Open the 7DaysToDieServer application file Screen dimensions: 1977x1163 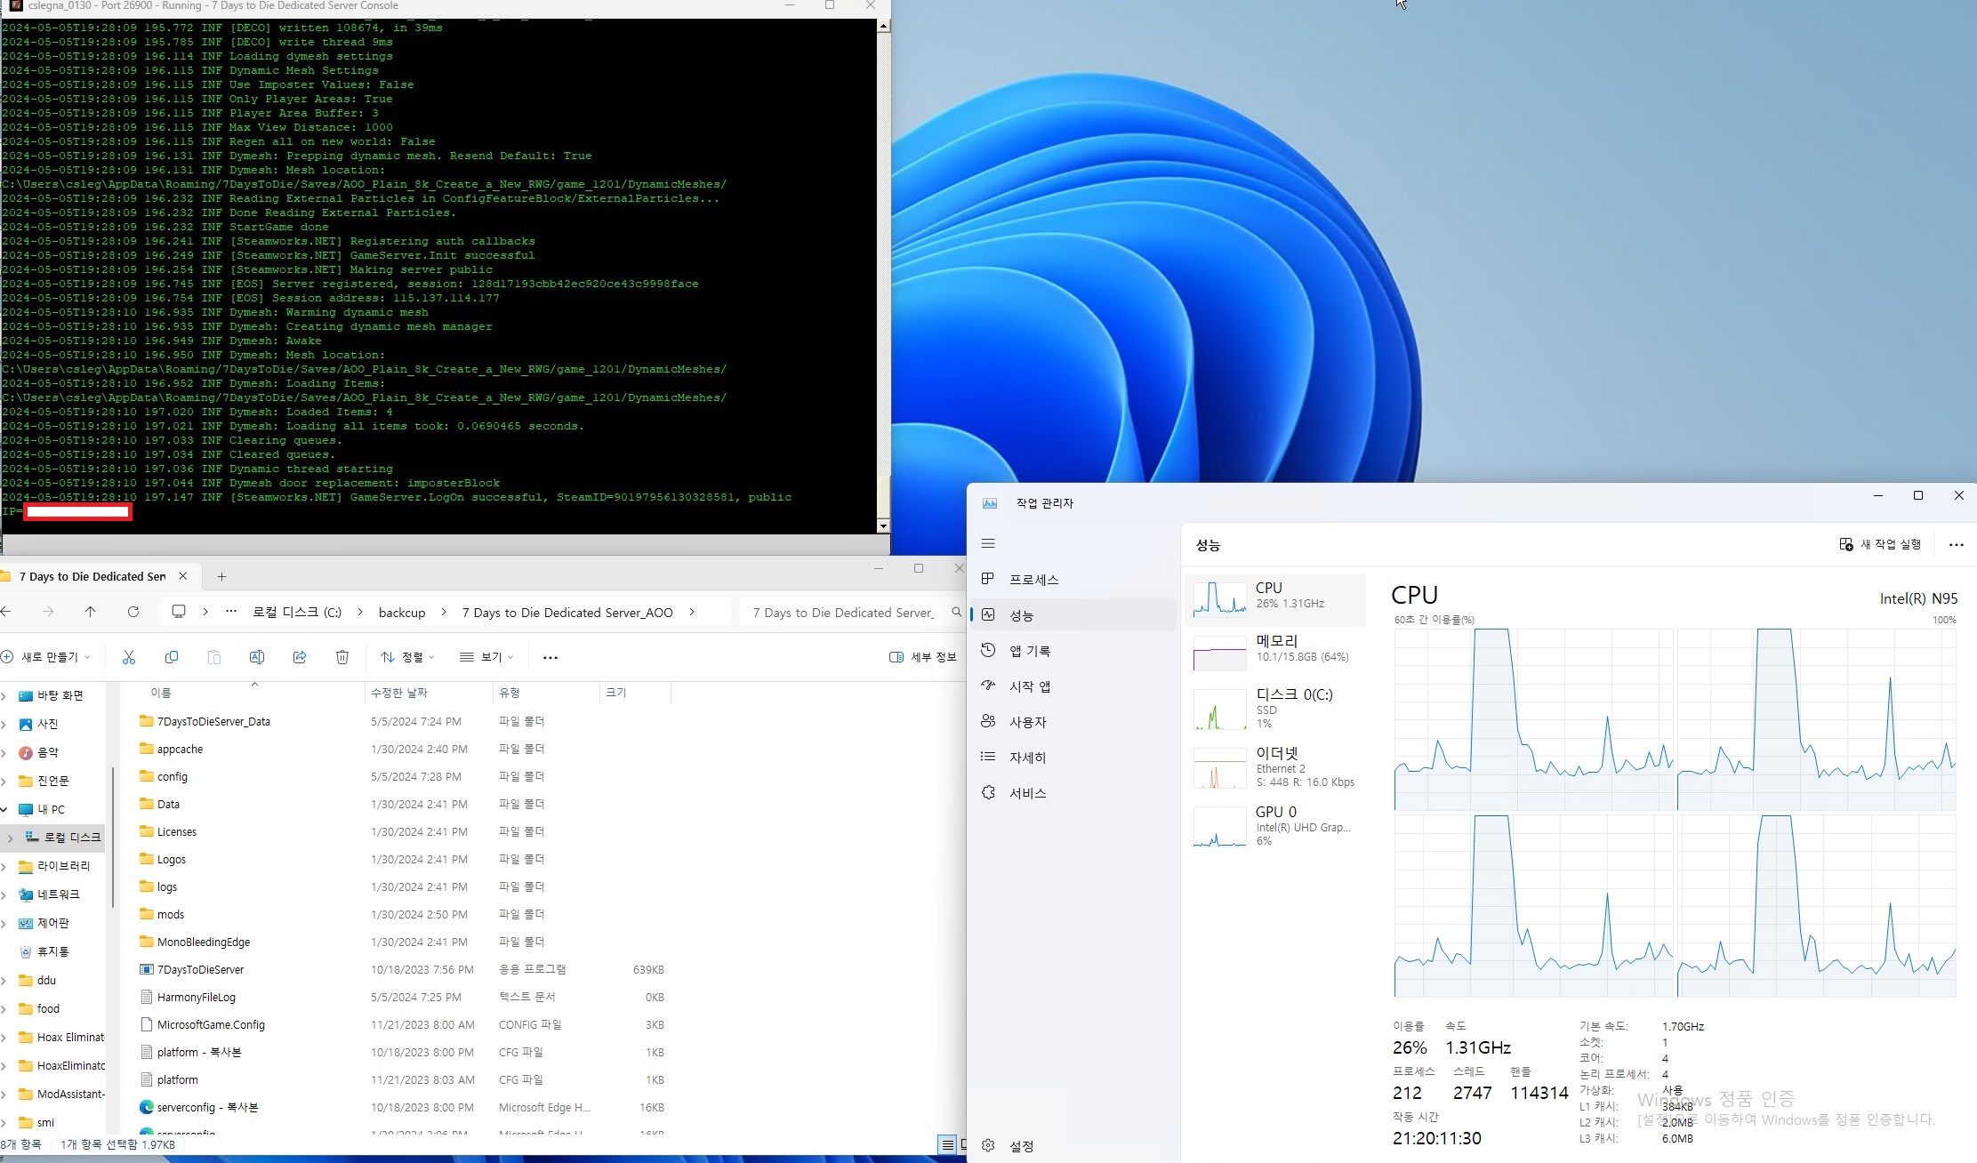click(200, 969)
